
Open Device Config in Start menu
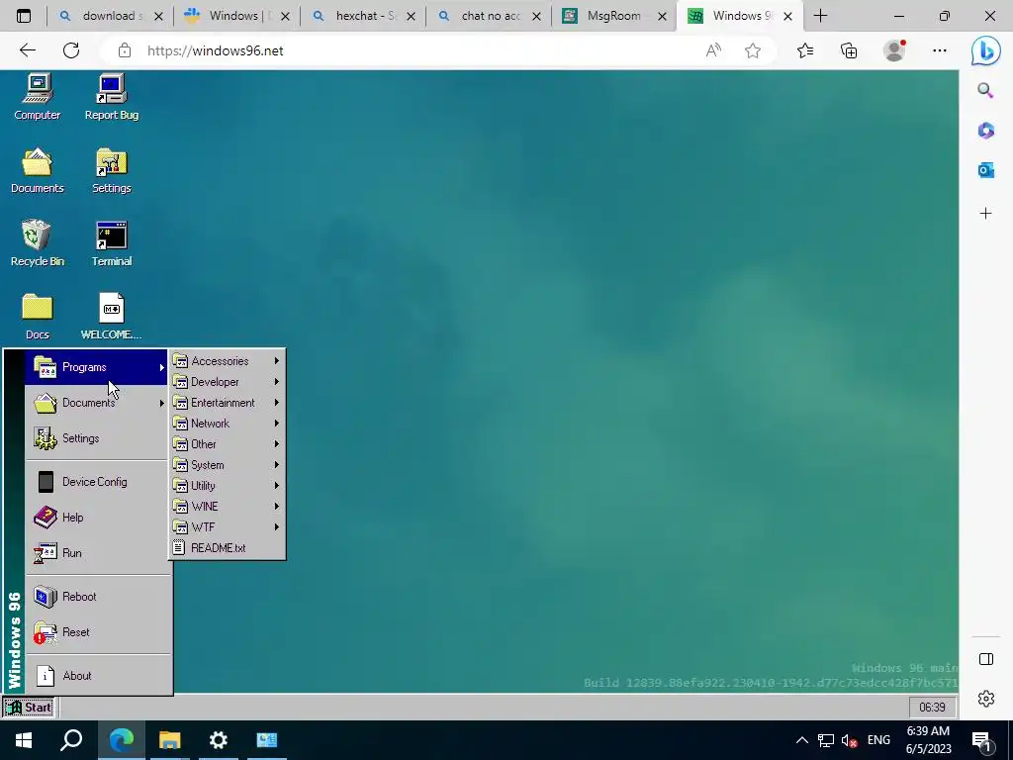click(x=96, y=482)
